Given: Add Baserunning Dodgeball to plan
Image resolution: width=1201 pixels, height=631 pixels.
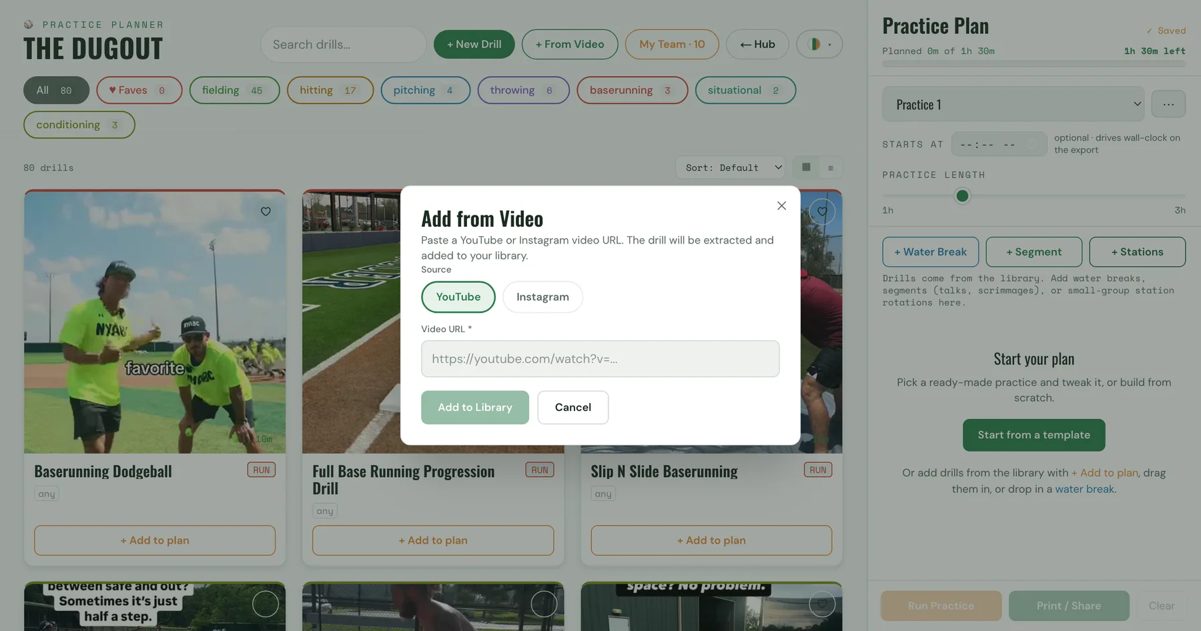Looking at the screenshot, I should click(x=155, y=540).
